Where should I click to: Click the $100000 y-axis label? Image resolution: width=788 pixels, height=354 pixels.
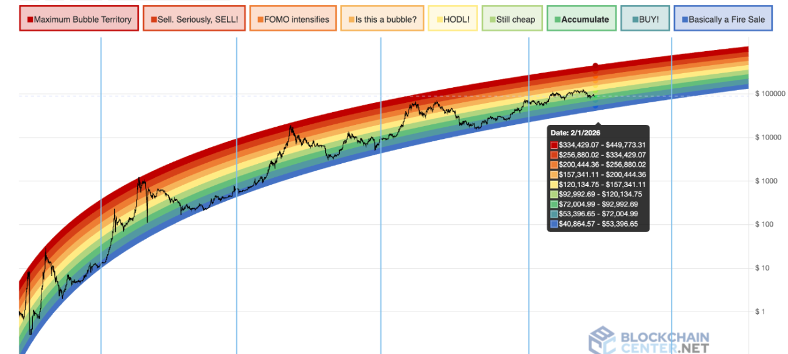click(x=770, y=94)
